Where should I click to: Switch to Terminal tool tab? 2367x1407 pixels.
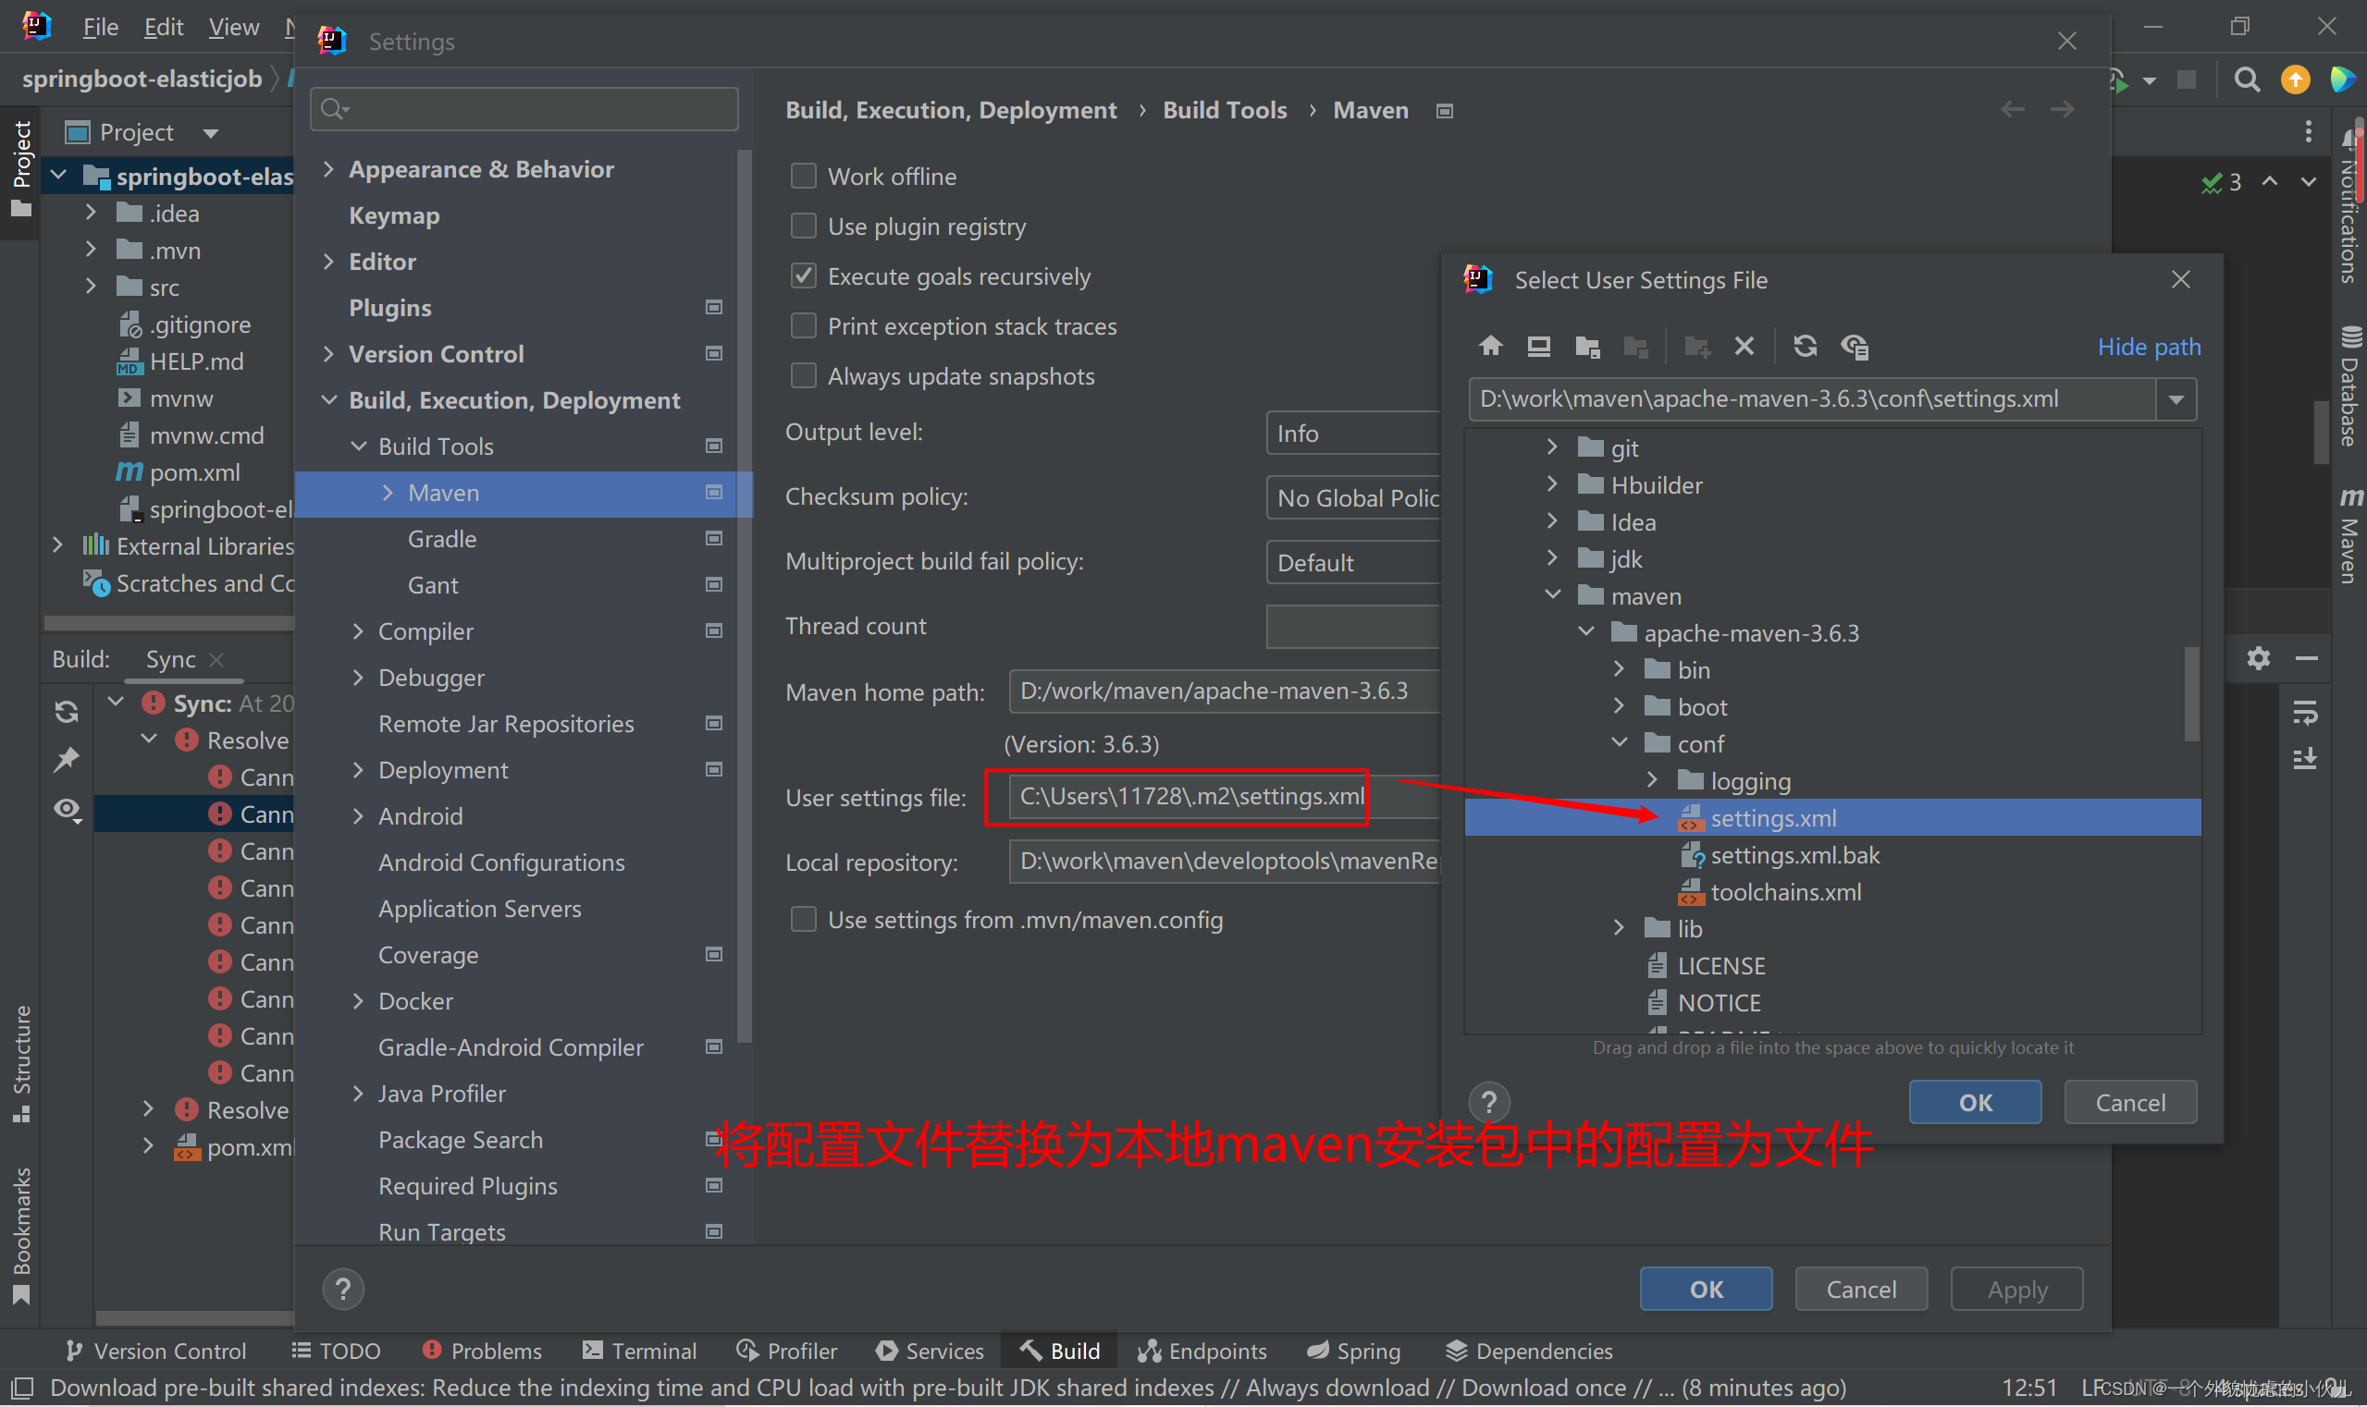point(639,1350)
